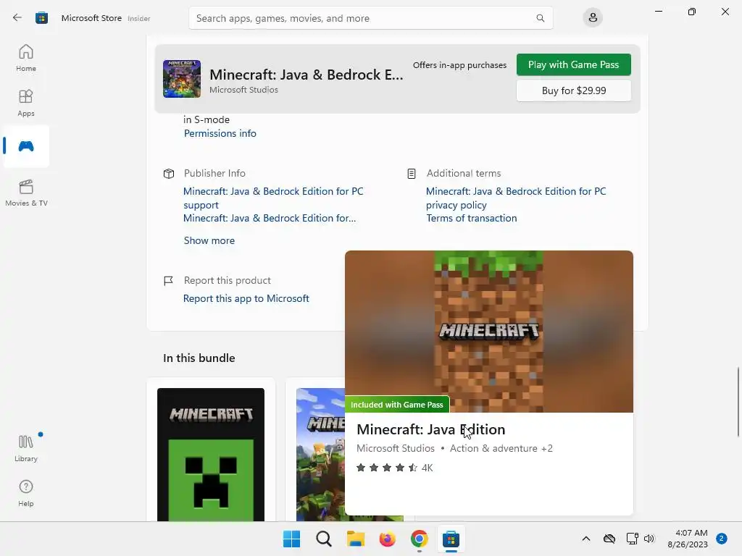Viewport: 742px width, 556px height.
Task: Click the network display tray icon
Action: coord(632,539)
